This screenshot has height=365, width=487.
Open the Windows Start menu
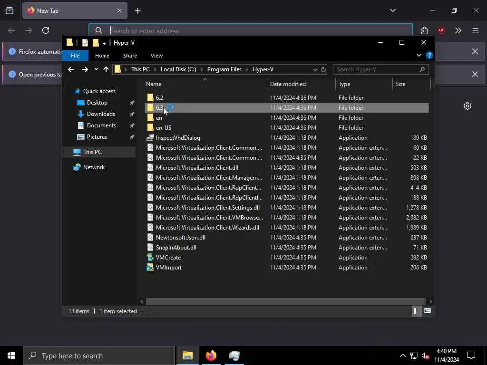click(x=11, y=355)
